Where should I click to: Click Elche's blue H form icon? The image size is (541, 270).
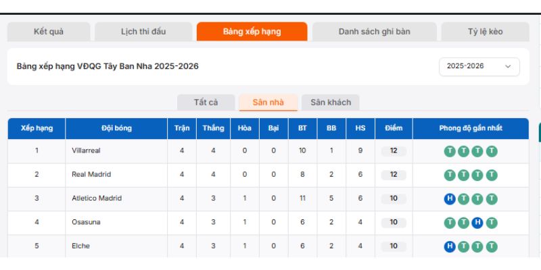[449, 246]
